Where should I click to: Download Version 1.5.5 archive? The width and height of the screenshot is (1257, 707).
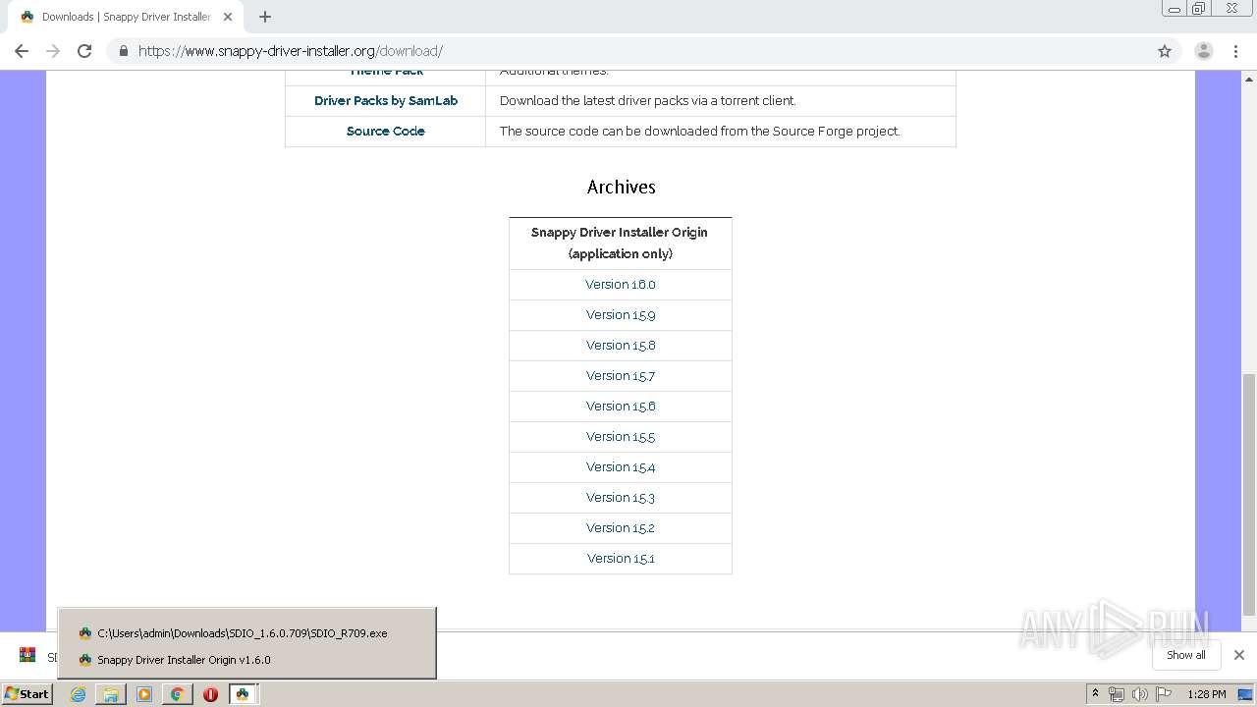tap(621, 436)
